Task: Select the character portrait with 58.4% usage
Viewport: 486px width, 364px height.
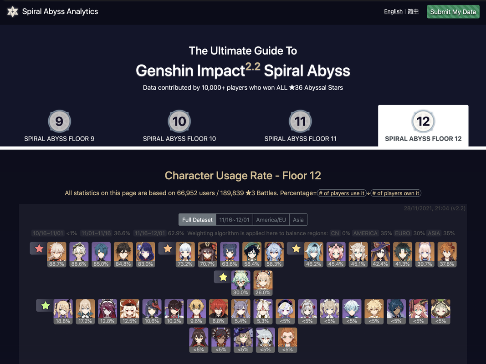Action: tap(252, 254)
